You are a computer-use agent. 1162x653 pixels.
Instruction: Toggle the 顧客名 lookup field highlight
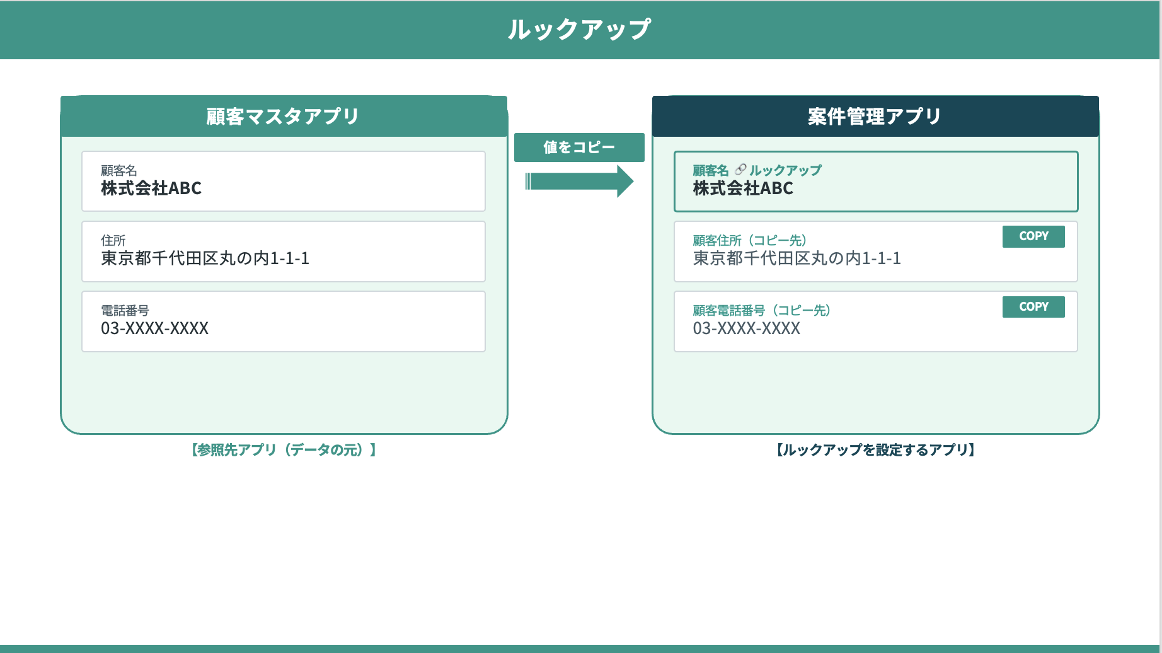coord(876,182)
